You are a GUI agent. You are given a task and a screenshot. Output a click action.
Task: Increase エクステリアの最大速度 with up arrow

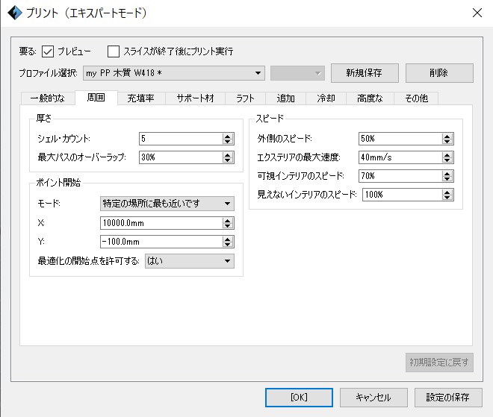point(447,154)
